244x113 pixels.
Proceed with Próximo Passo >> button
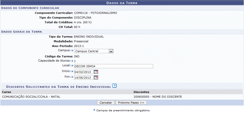click(x=131, y=103)
